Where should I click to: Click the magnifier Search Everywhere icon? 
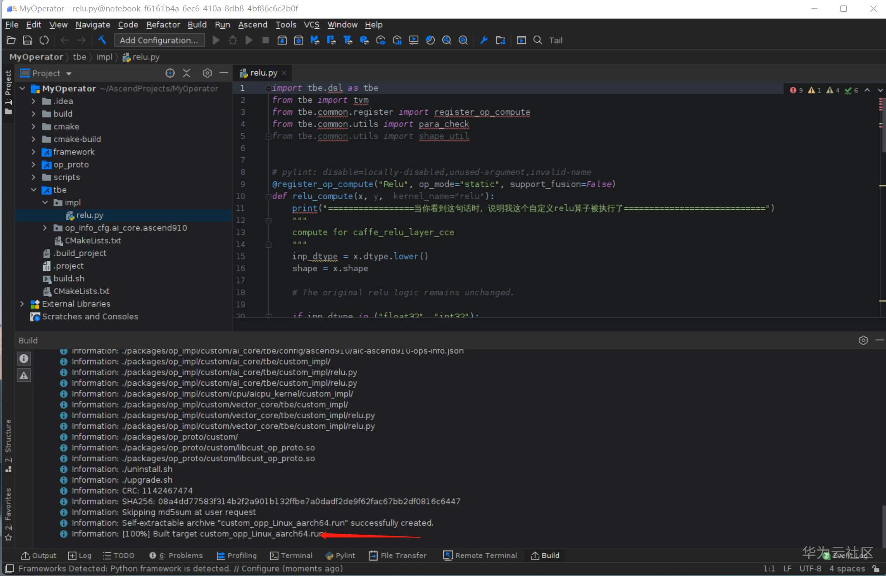pos(537,40)
